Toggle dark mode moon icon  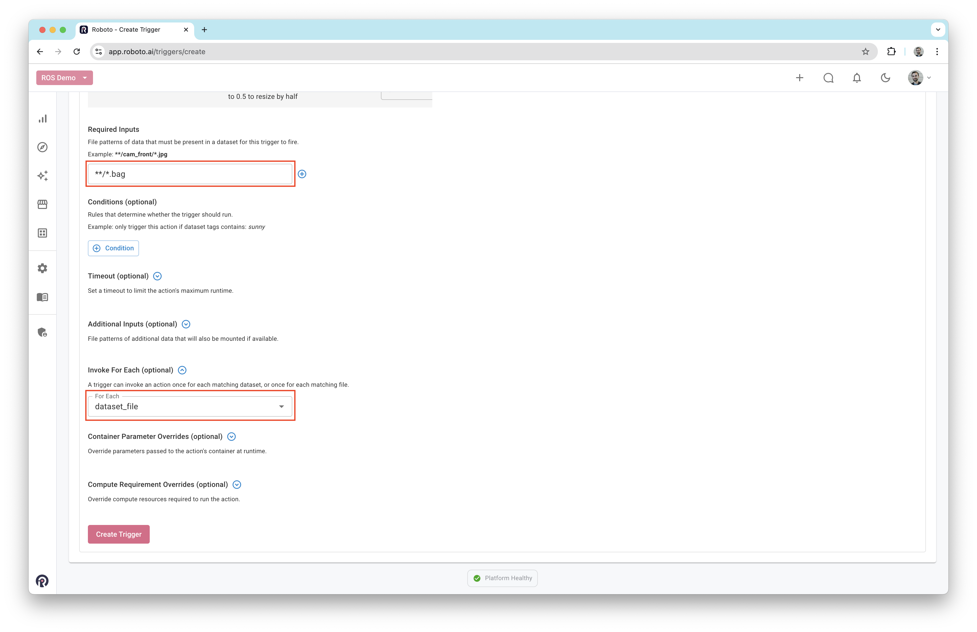886,78
